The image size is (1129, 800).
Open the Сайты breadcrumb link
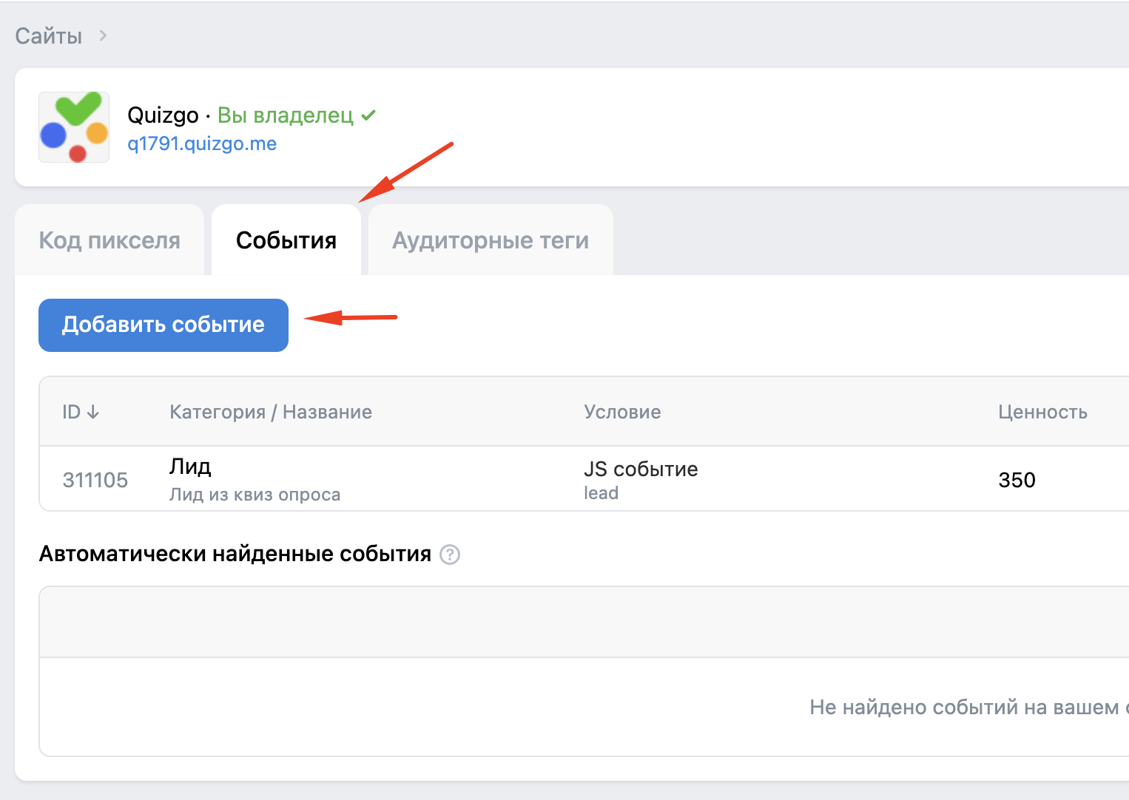tap(49, 36)
